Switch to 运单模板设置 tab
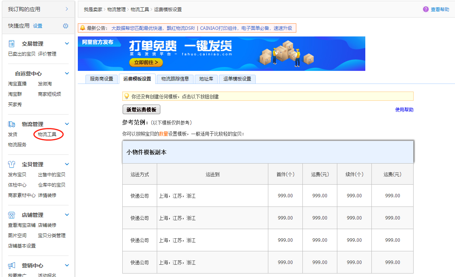 click(x=237, y=79)
